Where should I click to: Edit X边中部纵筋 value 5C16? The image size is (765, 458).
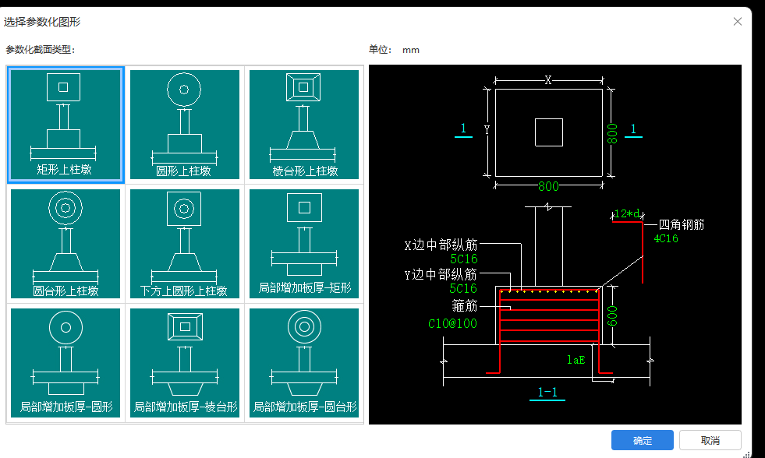pos(464,259)
